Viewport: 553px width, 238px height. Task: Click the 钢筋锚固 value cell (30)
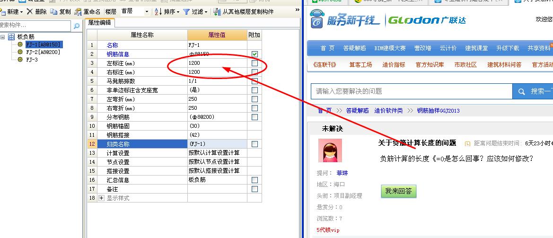coord(217,126)
